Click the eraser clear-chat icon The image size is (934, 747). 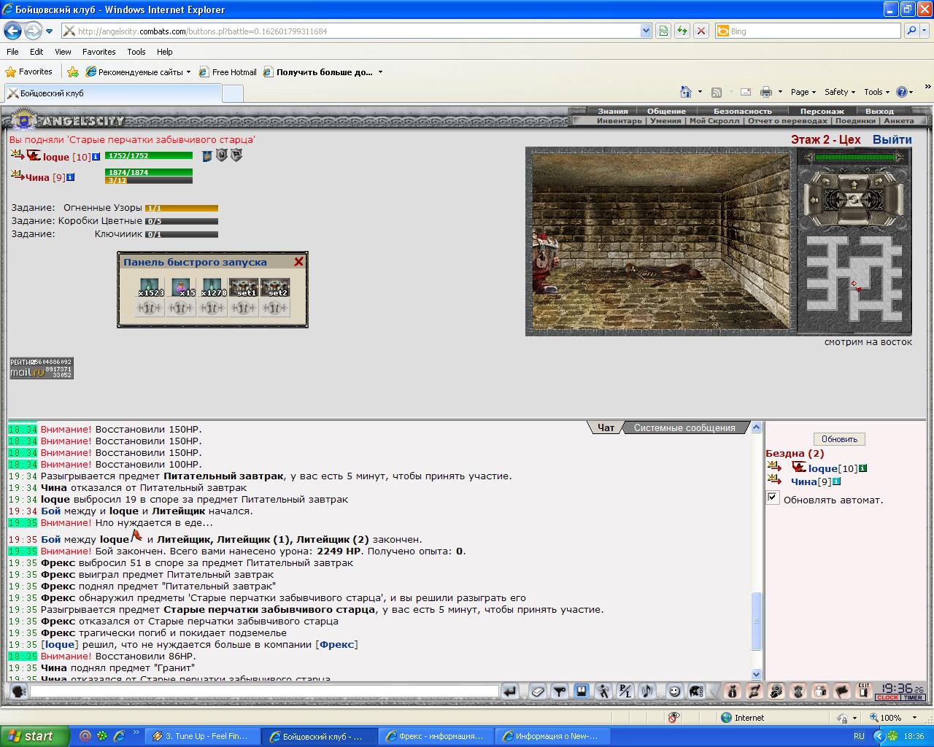[538, 691]
